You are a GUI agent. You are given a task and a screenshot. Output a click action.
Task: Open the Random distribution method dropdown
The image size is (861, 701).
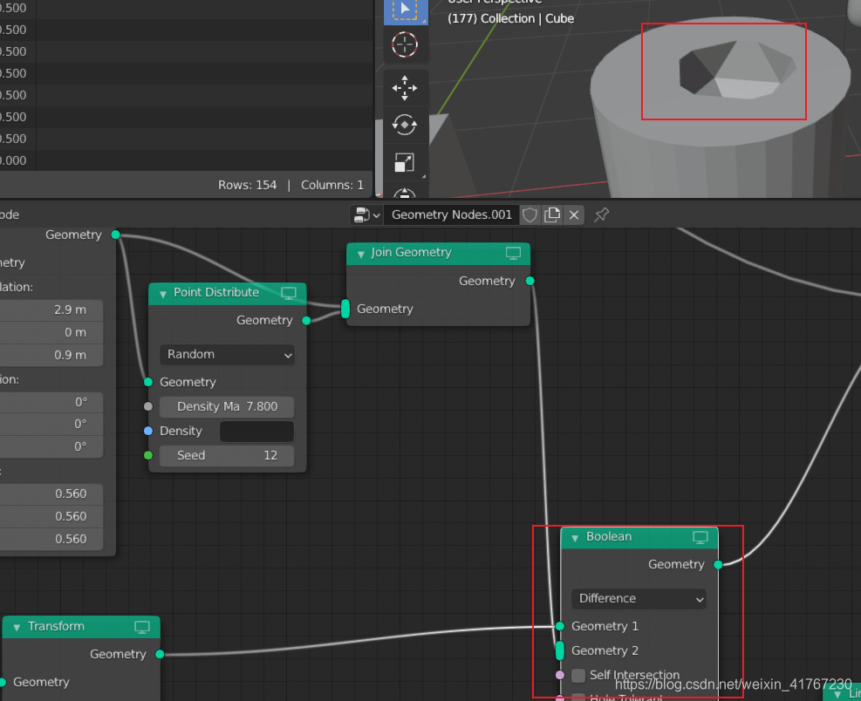[x=227, y=355]
